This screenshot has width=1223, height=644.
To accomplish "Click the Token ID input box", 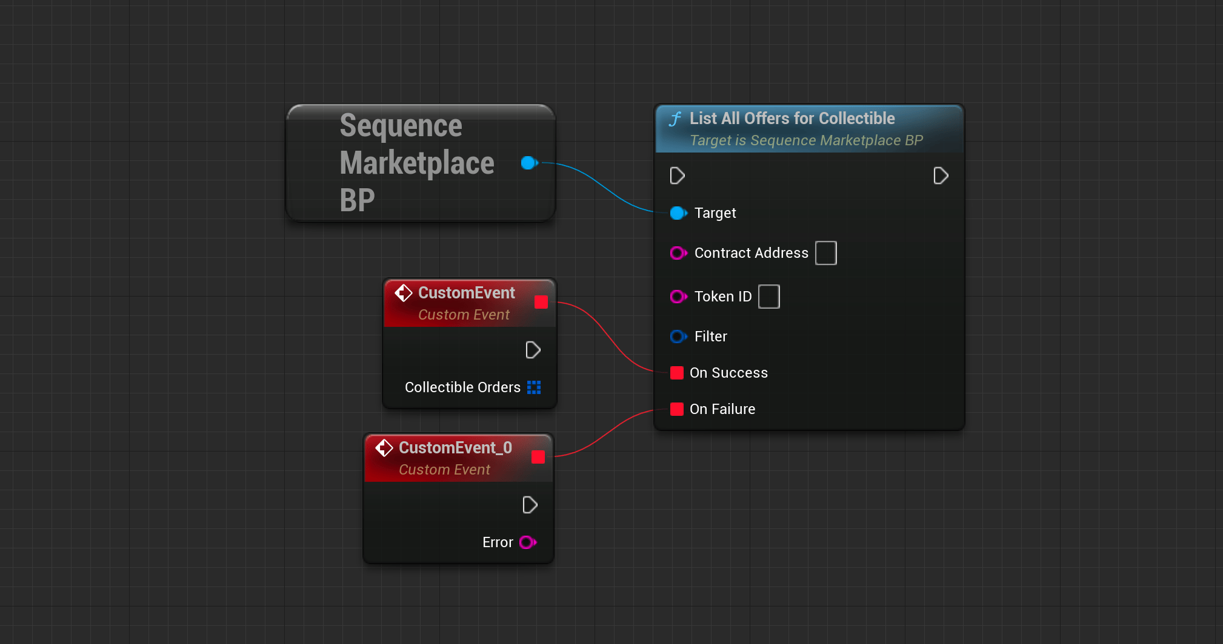I will point(769,297).
